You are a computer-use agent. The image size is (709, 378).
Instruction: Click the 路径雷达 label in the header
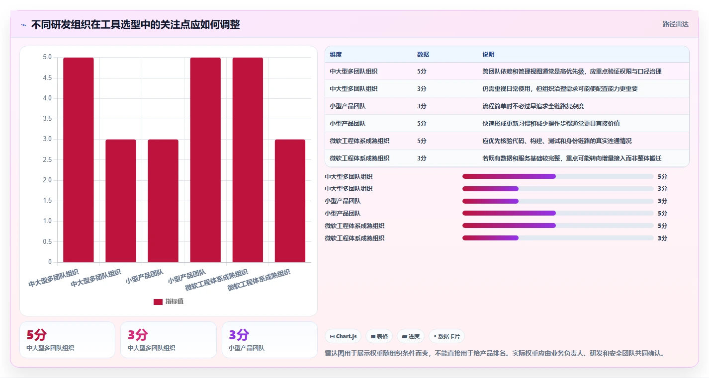(676, 24)
